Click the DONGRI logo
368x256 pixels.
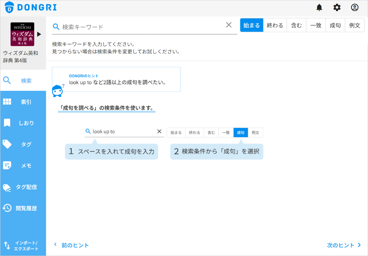(30, 7)
